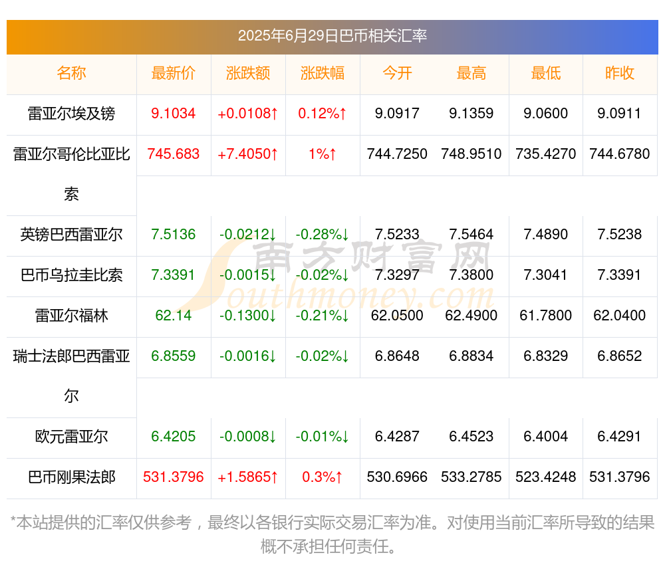665x567 pixels.
Task: Click previous close 62.0400
Action: pos(620,316)
